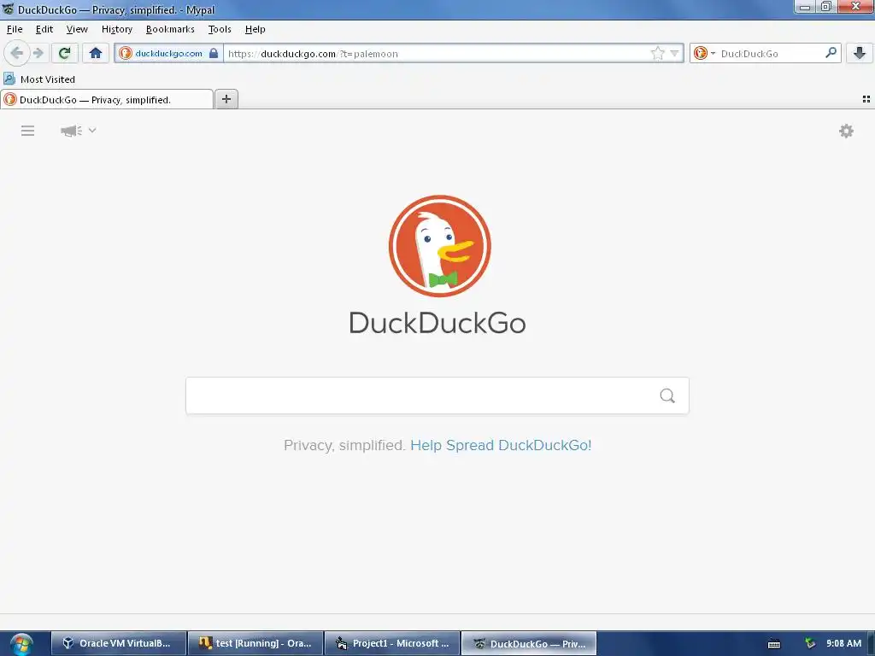Click the DuckDuckGo Mypal taskbar item

[529, 643]
